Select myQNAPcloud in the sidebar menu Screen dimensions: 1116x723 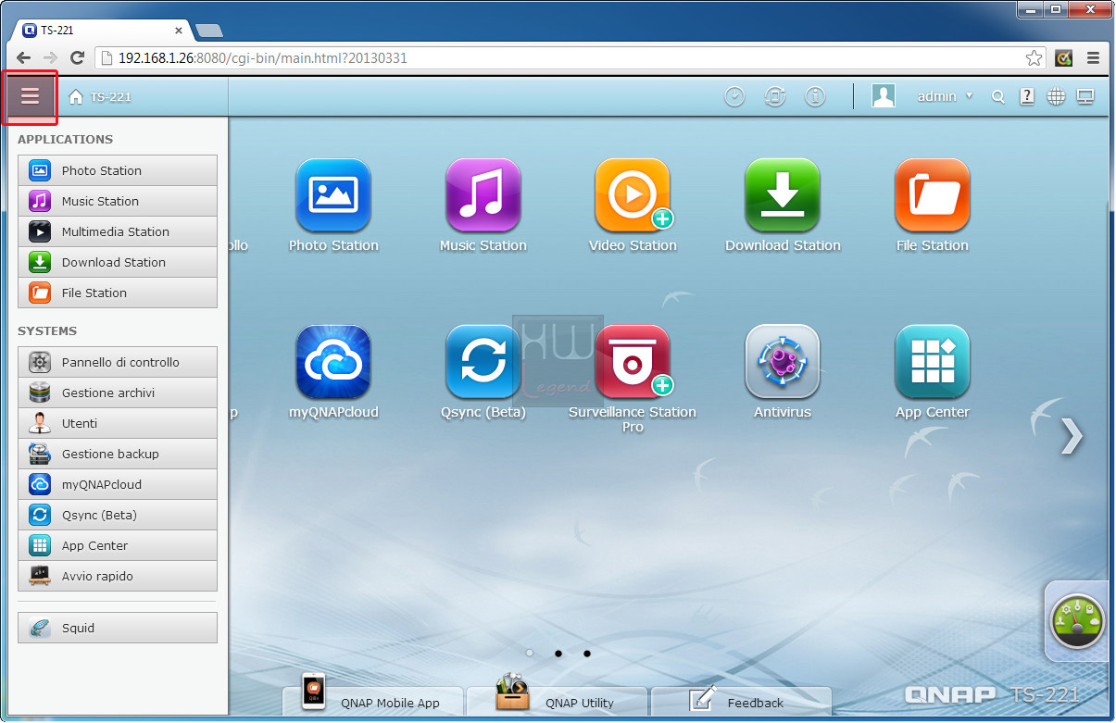118,484
